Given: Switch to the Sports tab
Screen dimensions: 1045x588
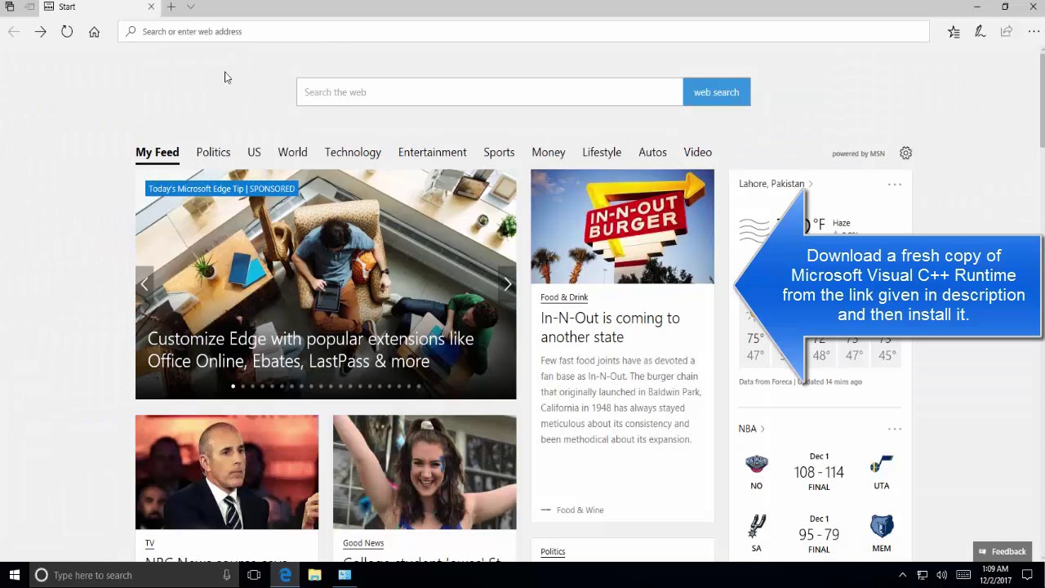Looking at the screenshot, I should point(499,153).
